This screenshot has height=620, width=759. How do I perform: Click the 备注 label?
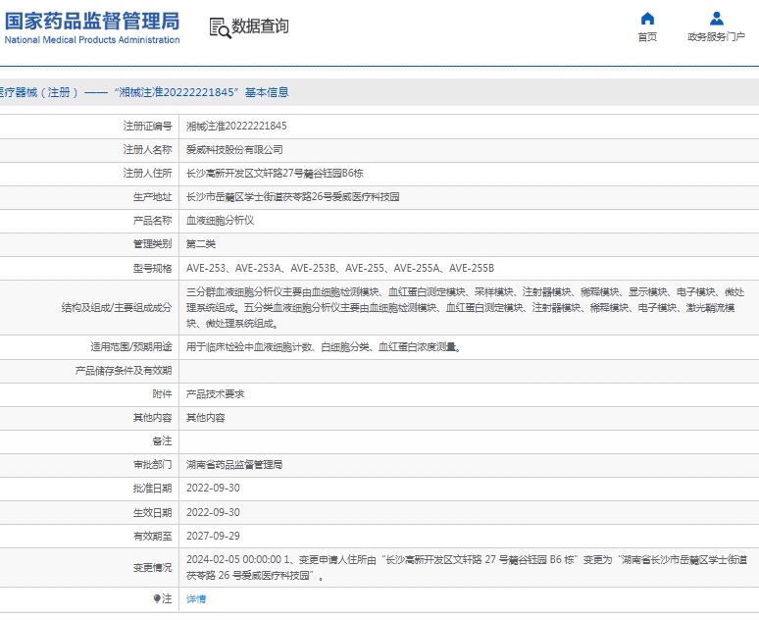click(162, 441)
